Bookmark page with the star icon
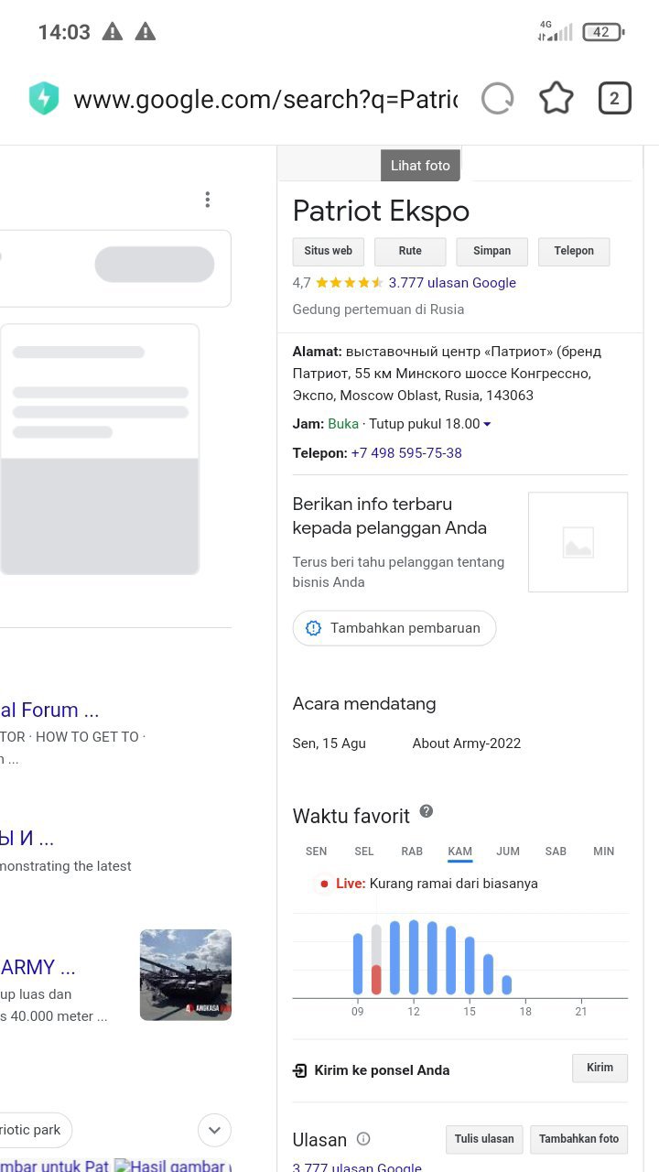Screen dimensions: 659x1172 point(556,99)
